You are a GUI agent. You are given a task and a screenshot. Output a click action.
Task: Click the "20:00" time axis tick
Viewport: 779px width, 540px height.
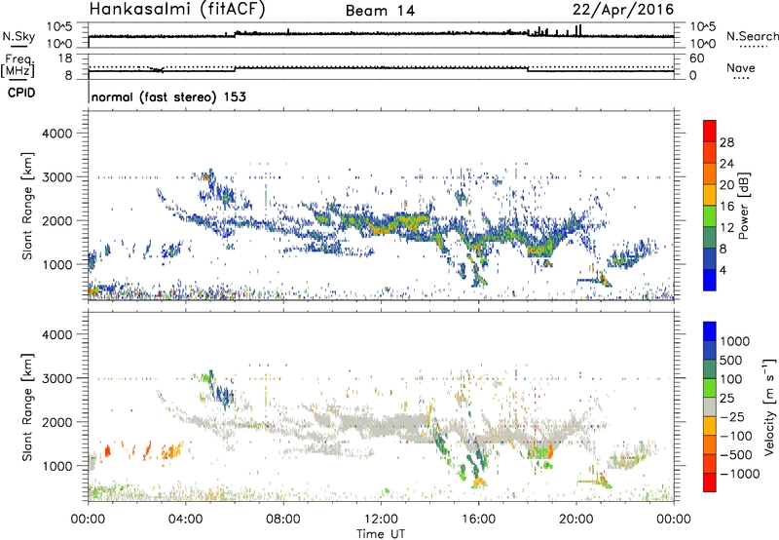576,520
